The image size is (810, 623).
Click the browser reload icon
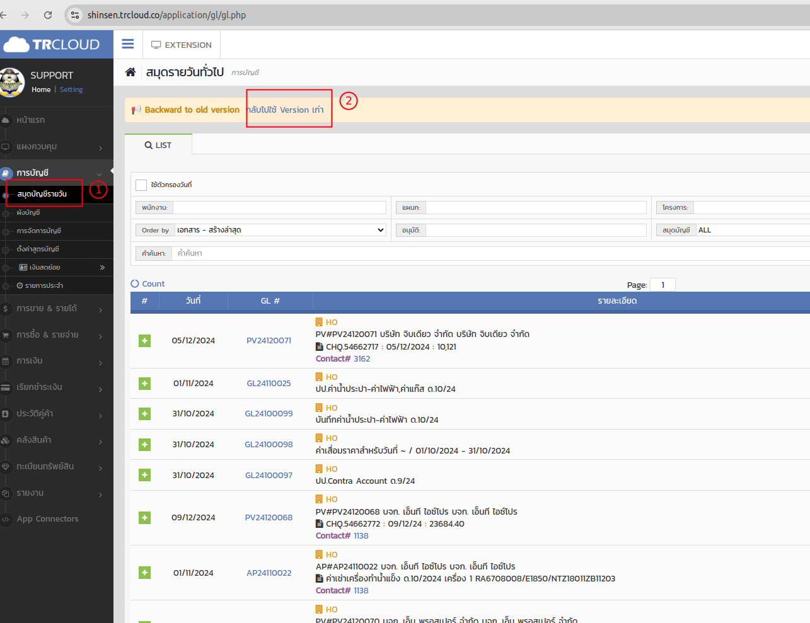48,14
